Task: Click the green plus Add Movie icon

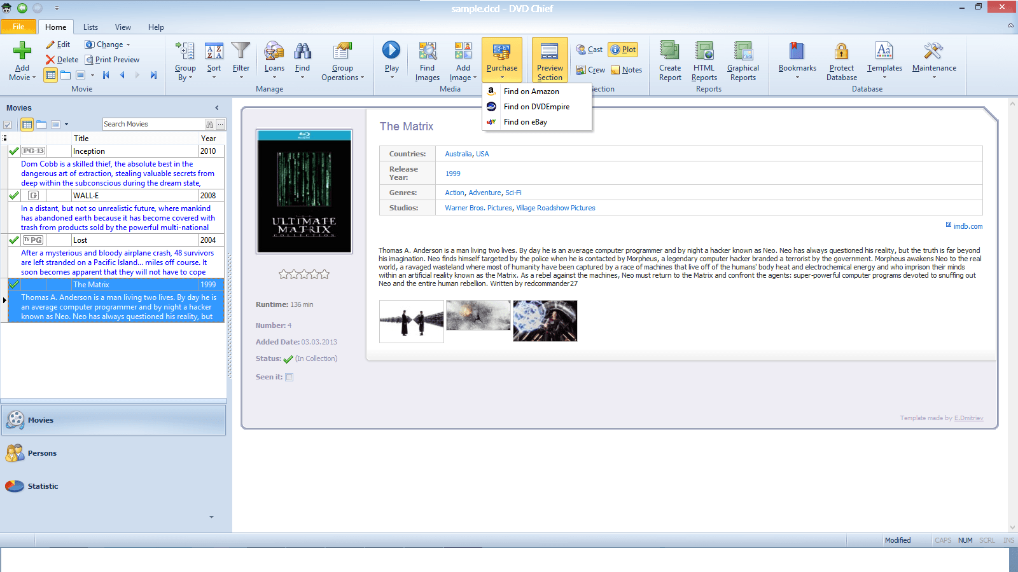Action: (22, 51)
